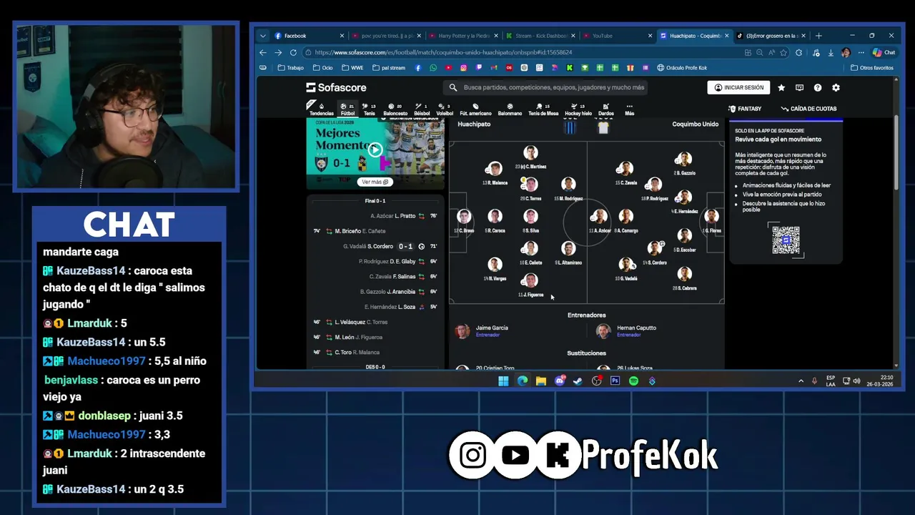The height and width of the screenshot is (515, 915).
Task: Open File Explorer from the taskbar
Action: click(540, 381)
